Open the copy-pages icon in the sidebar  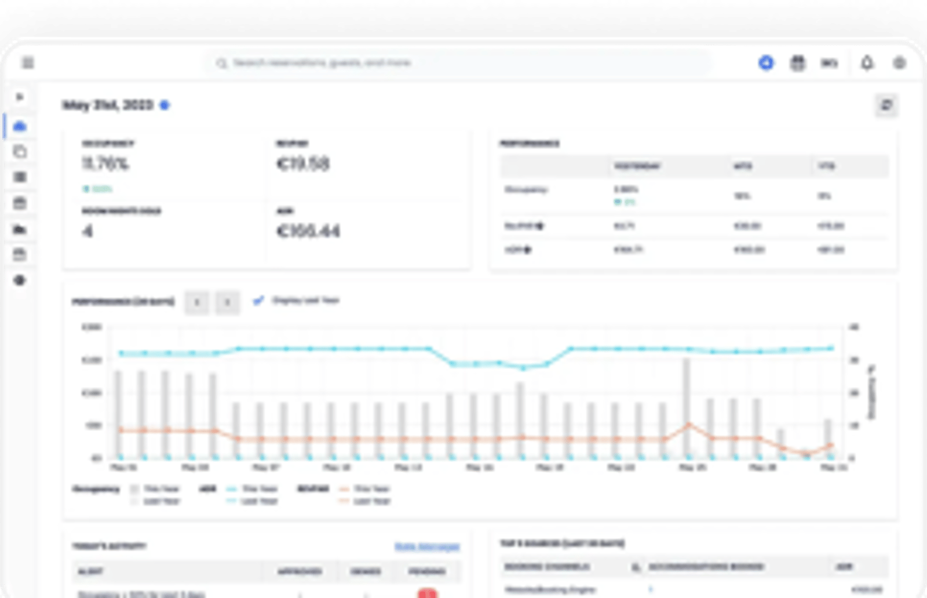20,151
